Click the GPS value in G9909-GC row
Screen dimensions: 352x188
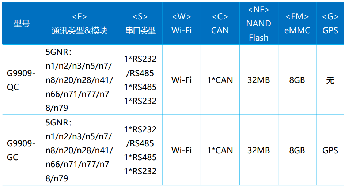click(x=330, y=150)
